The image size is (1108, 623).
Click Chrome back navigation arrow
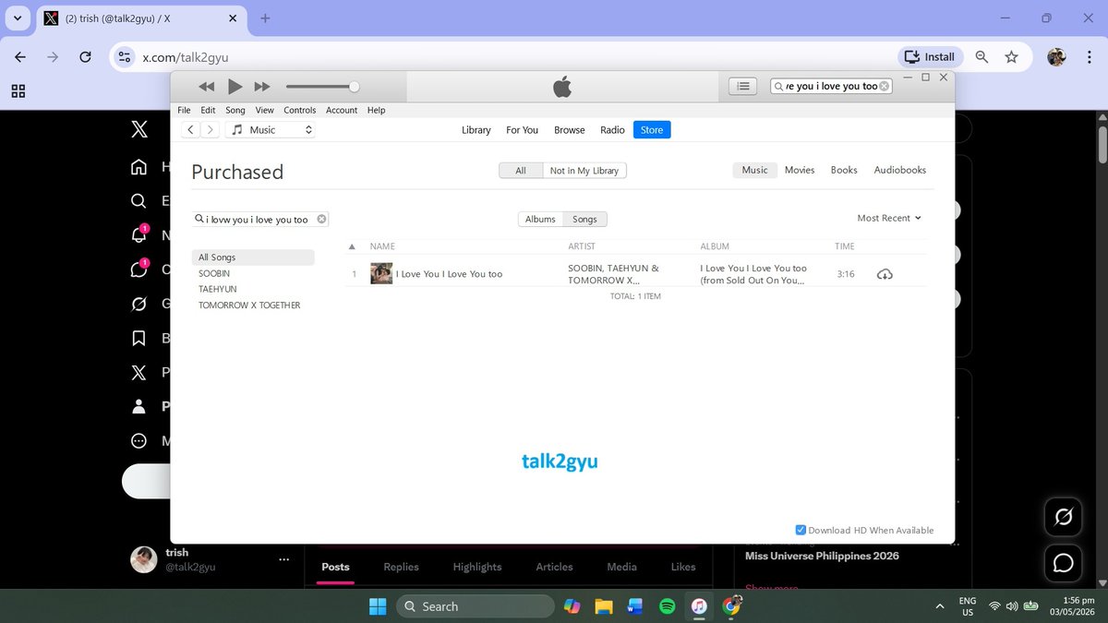pyautogui.click(x=20, y=57)
